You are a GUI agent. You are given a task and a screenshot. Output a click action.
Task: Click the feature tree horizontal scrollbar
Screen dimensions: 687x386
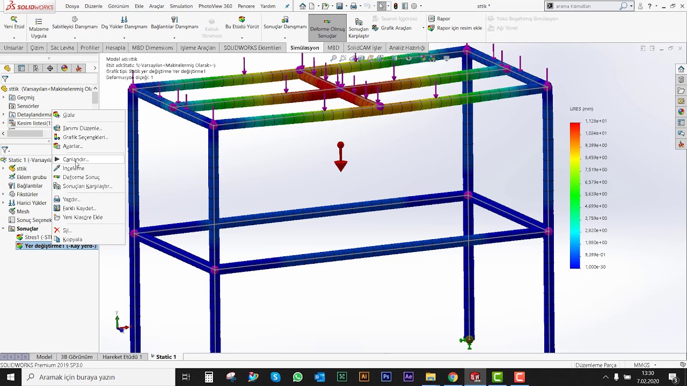click(x=25, y=133)
